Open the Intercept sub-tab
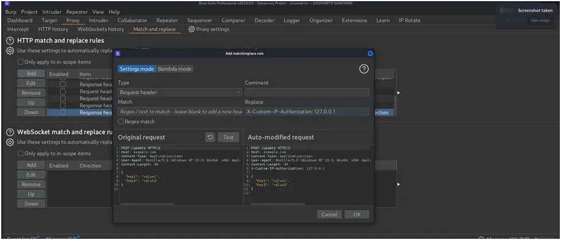 click(x=18, y=29)
